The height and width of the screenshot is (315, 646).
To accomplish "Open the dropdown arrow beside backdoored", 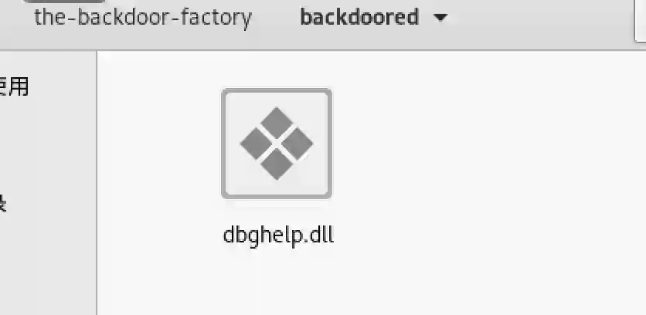I will [440, 18].
